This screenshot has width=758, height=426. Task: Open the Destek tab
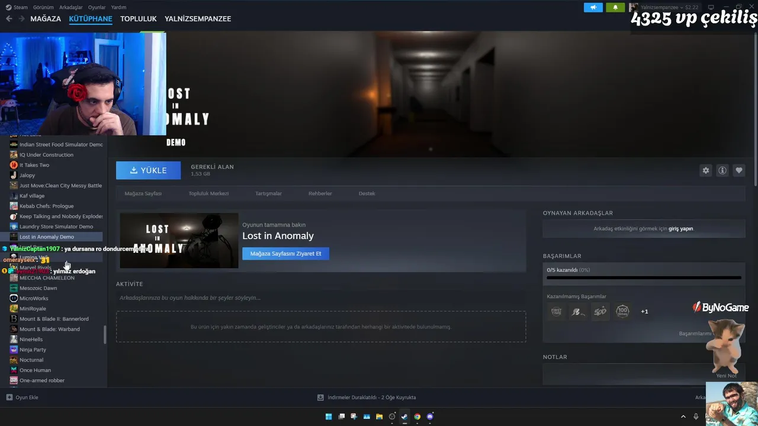(x=367, y=193)
